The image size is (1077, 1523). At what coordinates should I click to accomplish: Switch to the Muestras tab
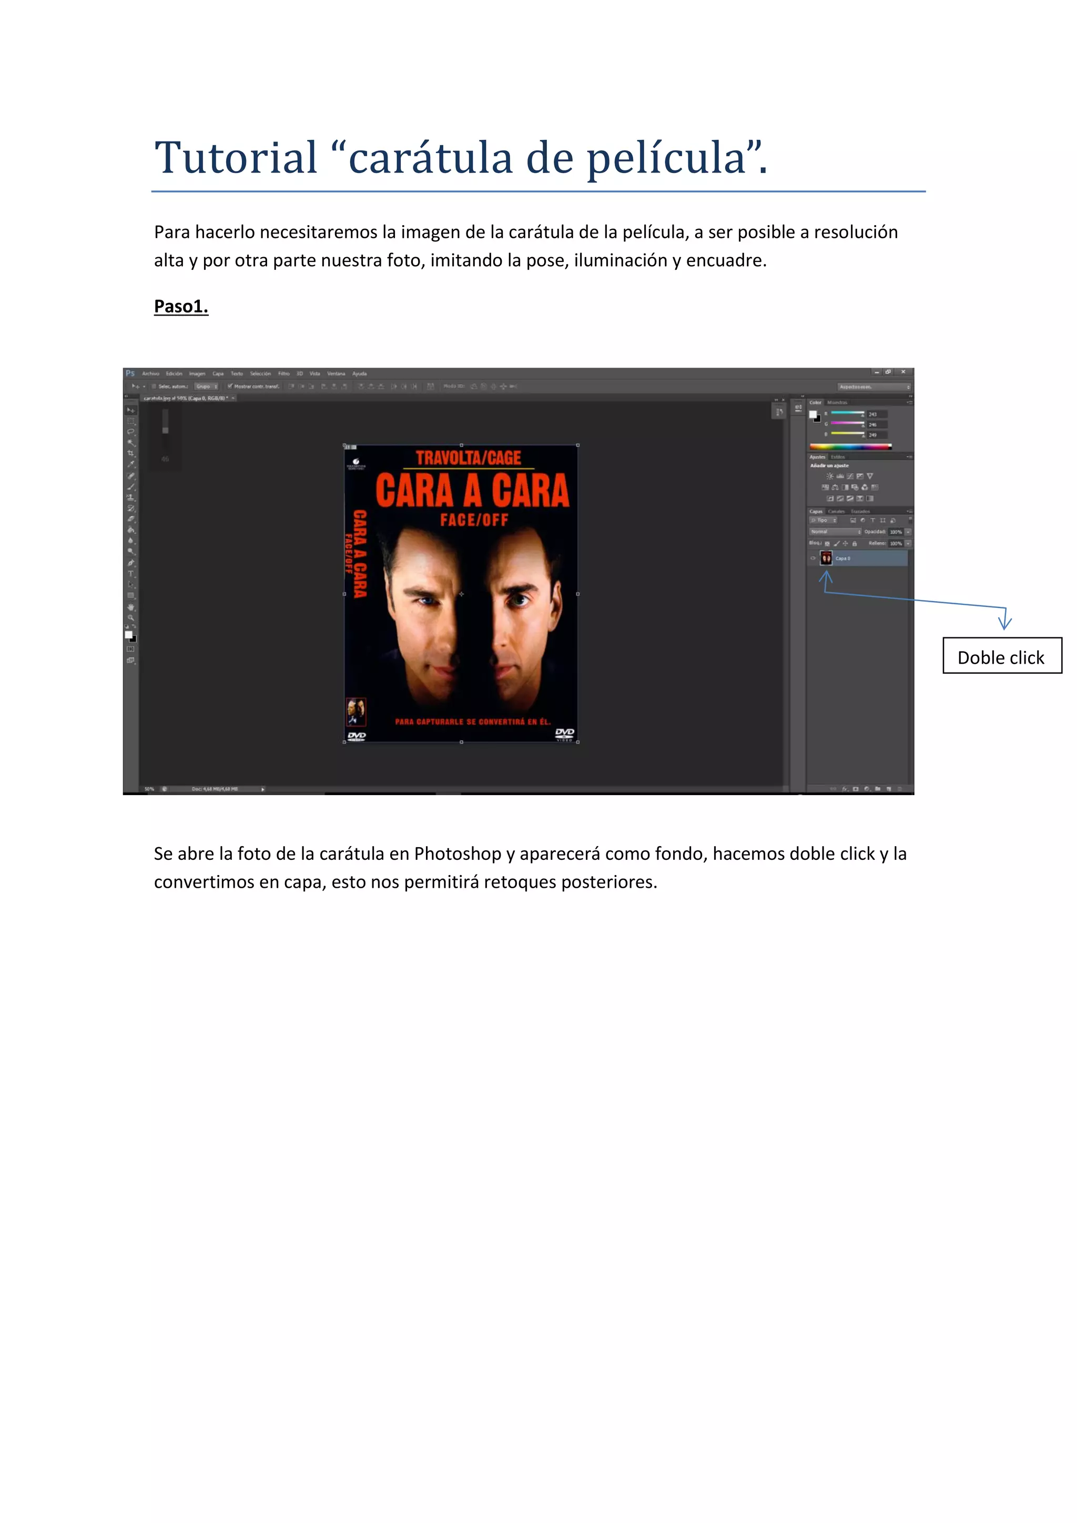point(837,403)
